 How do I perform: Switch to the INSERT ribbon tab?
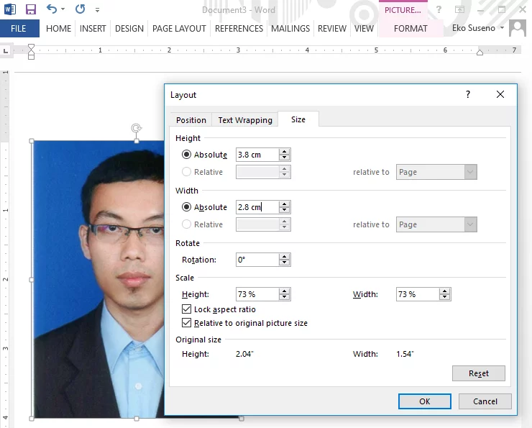pos(93,29)
